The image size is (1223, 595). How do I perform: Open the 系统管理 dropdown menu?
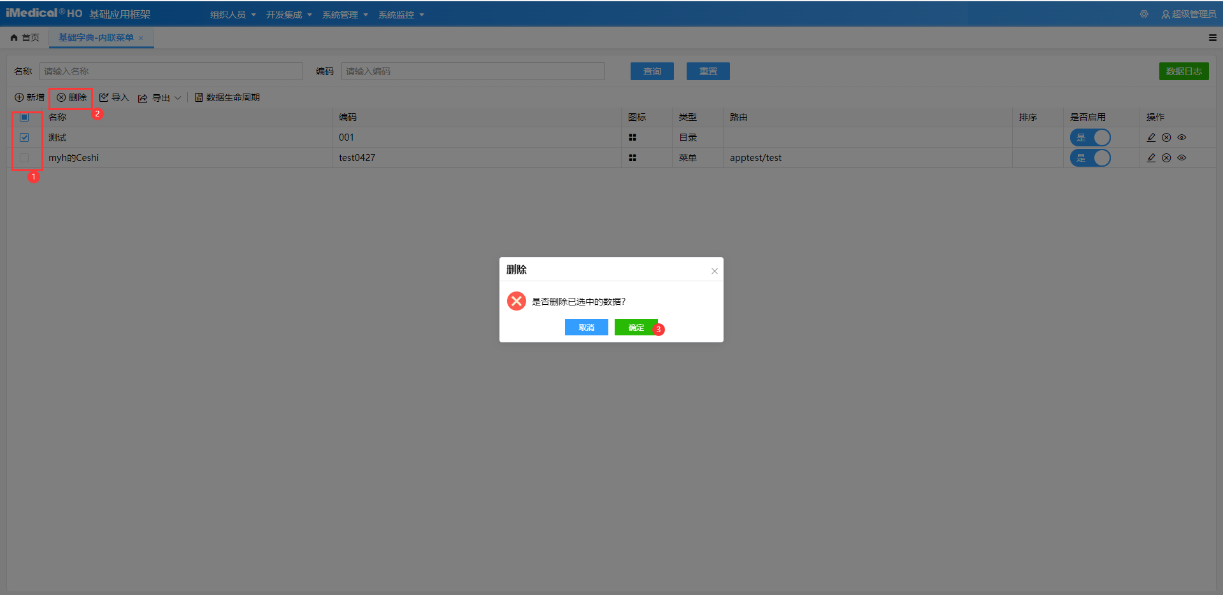tap(345, 15)
